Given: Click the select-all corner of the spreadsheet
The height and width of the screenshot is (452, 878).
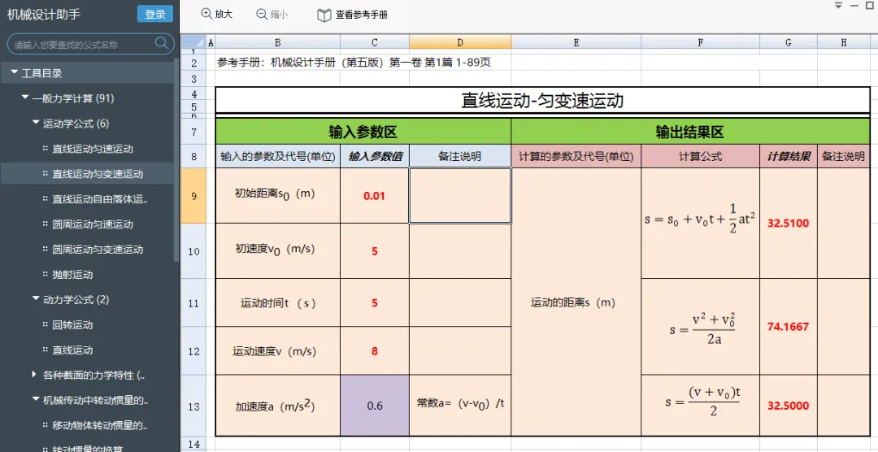Looking at the screenshot, I should (x=193, y=42).
